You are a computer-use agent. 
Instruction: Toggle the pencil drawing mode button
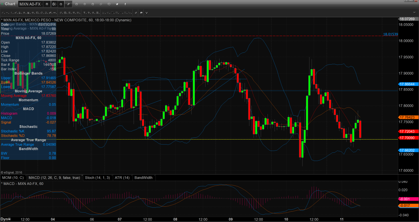[x=68, y=4]
